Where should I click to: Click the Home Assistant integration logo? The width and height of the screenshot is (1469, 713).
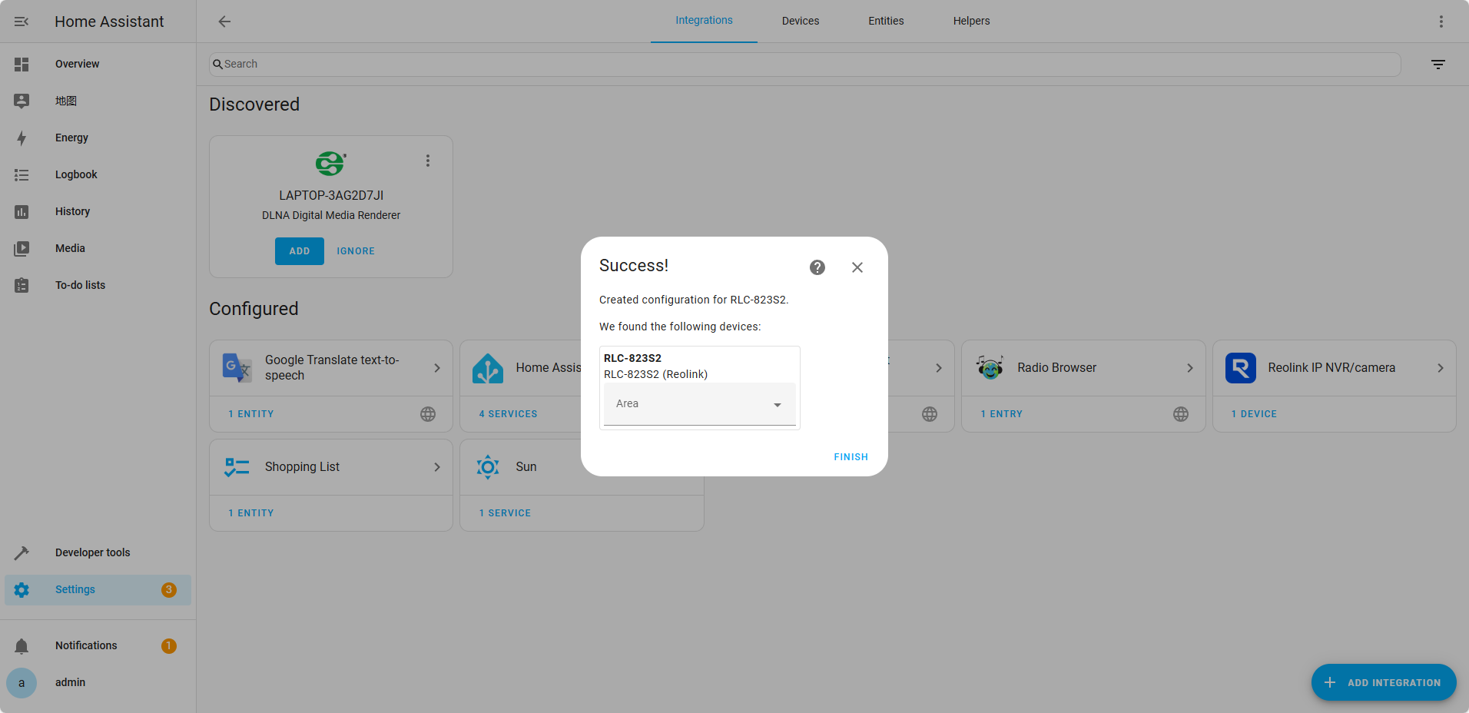488,368
